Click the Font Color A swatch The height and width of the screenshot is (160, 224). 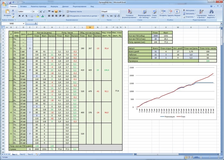[43, 16]
